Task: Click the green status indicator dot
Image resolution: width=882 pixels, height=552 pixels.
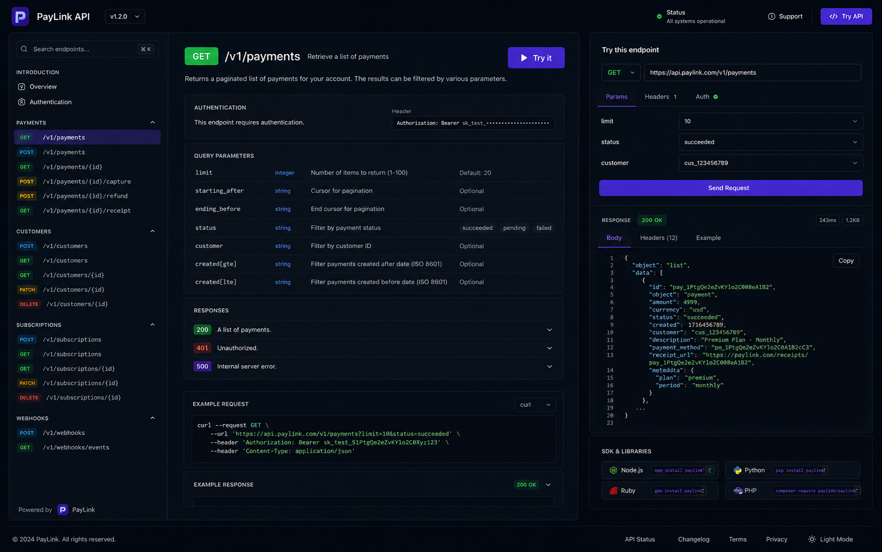Action: tap(659, 17)
